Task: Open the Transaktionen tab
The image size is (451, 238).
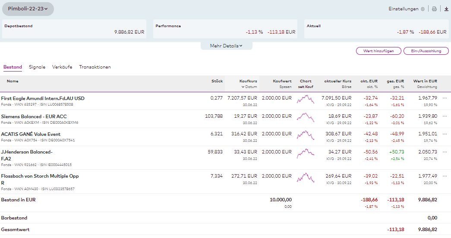Action: point(95,67)
